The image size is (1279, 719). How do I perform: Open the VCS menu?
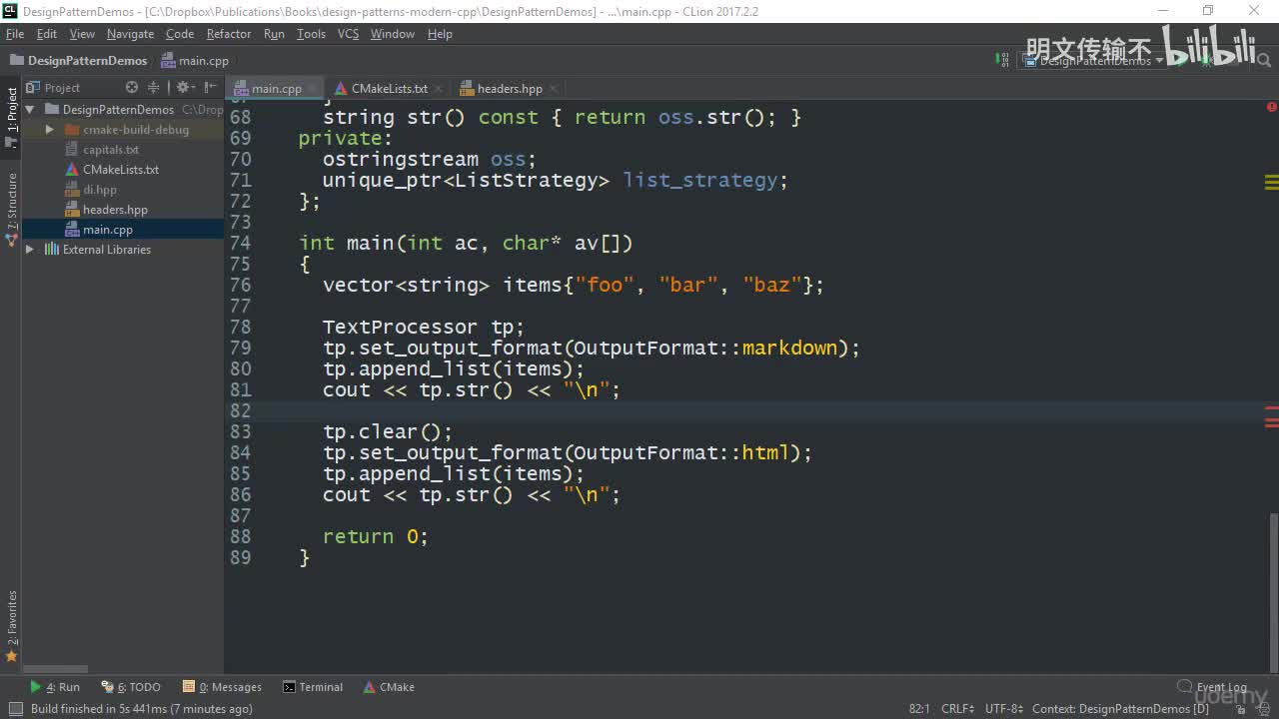tap(348, 34)
